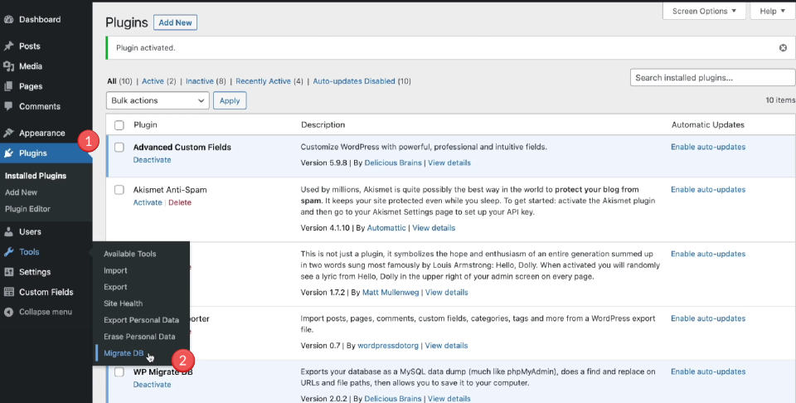Screen dimensions: 796x403
Task: Open Settings in the sidebar
Action: click(x=35, y=272)
